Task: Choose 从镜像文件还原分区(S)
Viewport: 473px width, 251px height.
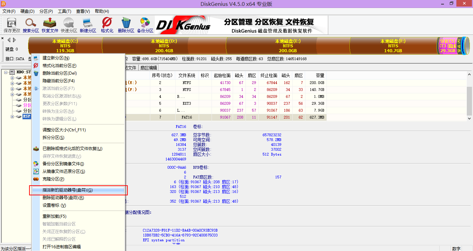Action: click(x=78, y=171)
